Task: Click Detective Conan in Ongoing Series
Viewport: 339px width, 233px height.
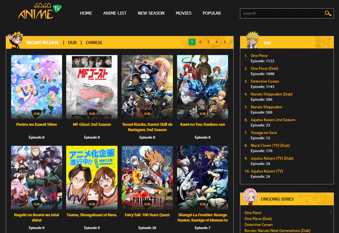Action: (x=258, y=225)
